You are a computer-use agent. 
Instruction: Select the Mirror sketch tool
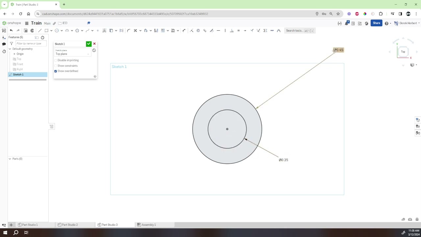point(156,31)
